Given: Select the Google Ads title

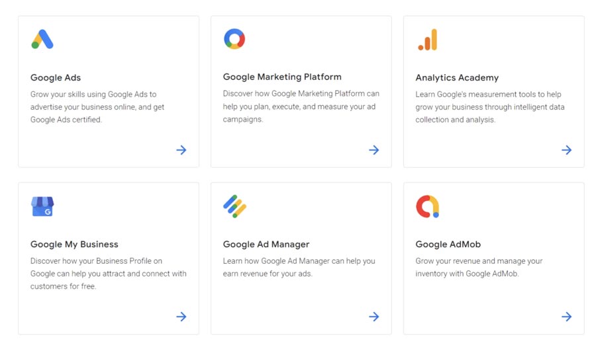Looking at the screenshot, I should pos(56,77).
